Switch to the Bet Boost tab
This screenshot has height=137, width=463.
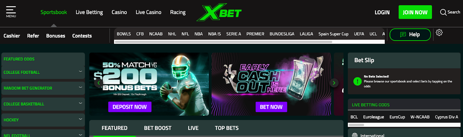(x=158, y=128)
